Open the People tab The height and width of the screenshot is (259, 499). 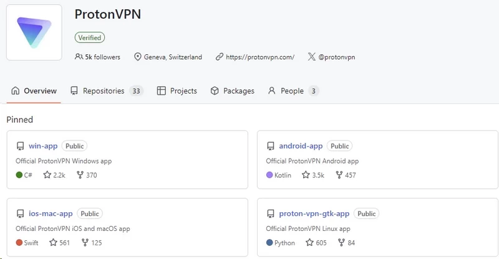293,90
